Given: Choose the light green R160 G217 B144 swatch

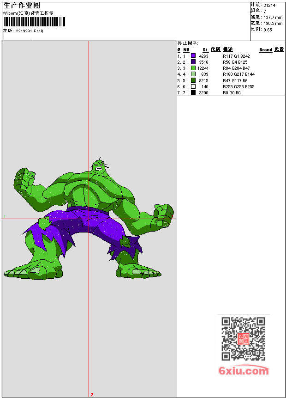Looking at the screenshot, I should [193, 74].
